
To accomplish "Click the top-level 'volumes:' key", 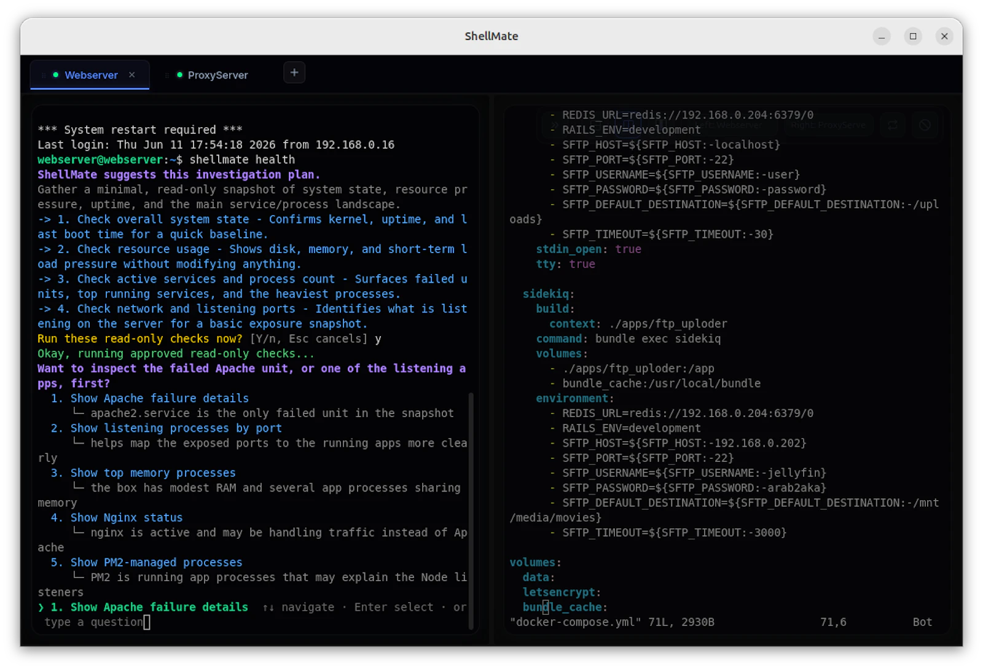I will point(535,563).
